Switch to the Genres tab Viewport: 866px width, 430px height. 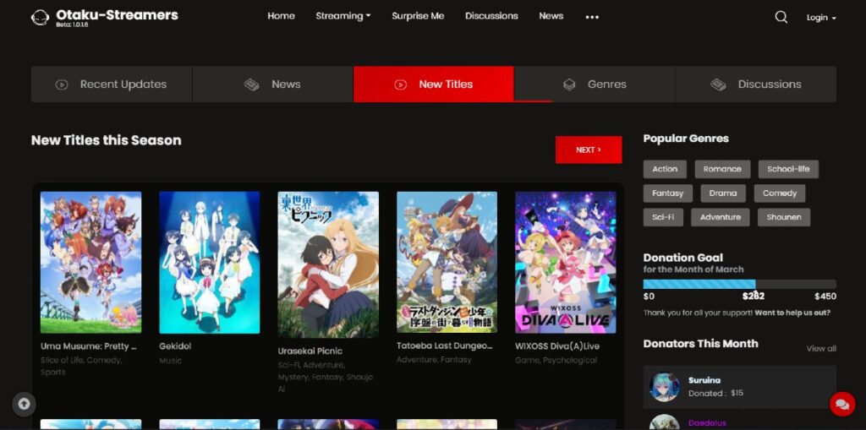595,84
